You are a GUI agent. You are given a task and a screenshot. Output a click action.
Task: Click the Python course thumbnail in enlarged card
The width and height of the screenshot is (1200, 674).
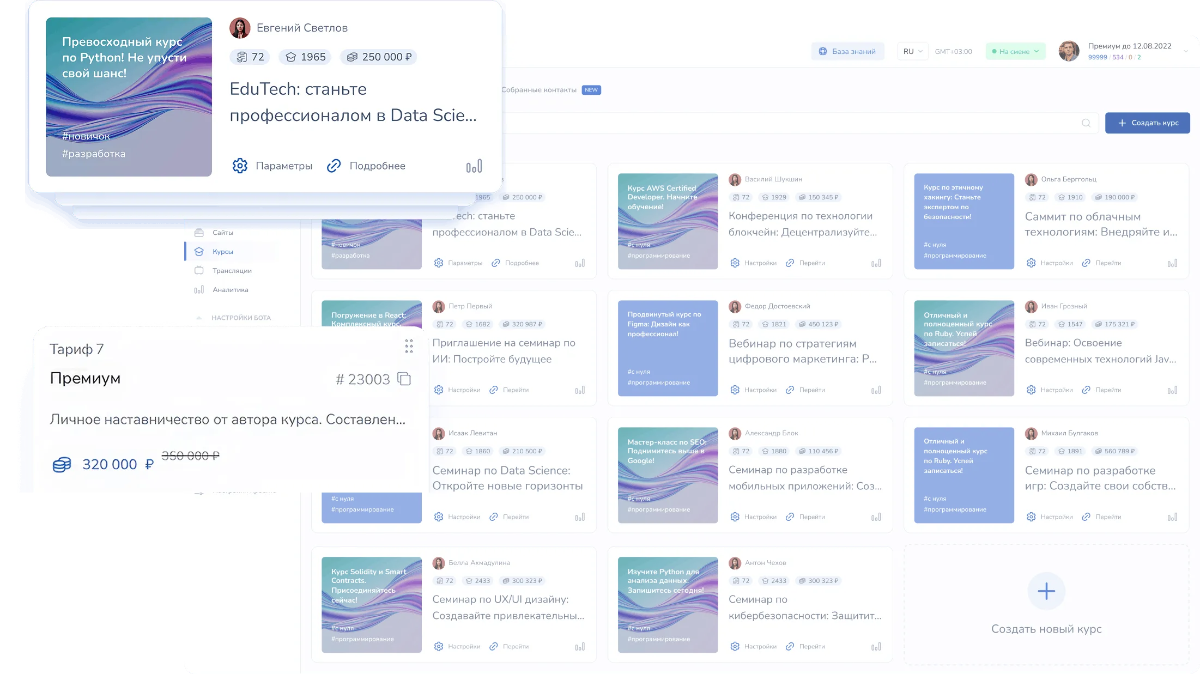(129, 97)
